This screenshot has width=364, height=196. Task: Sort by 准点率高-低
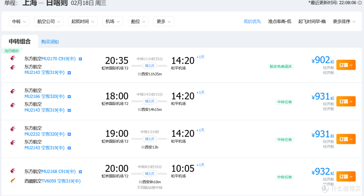coord(280,22)
